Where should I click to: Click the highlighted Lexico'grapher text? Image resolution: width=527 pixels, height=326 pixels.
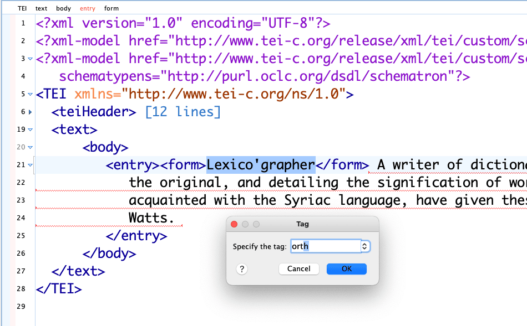pos(261,165)
